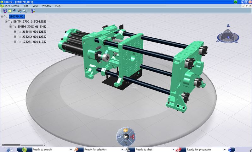The height and width of the screenshot is (152, 252).
Task: Expand the 175271_001 tree node
Action: 15,42
